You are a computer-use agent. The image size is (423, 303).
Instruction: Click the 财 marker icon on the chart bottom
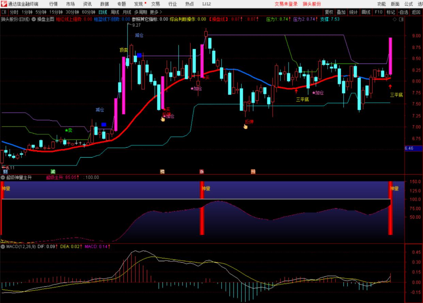5,172
